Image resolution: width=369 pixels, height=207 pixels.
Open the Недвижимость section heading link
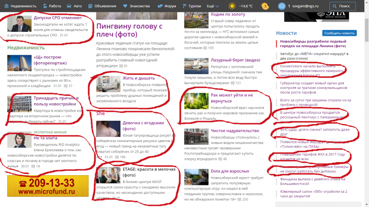(26, 47)
